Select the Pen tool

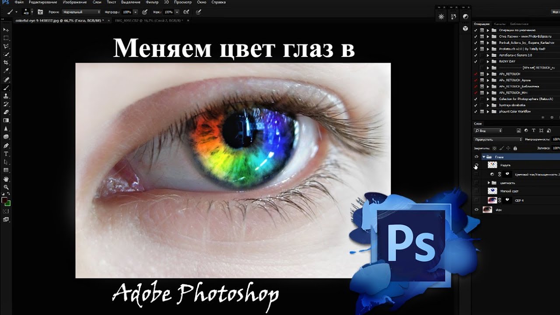[6, 145]
